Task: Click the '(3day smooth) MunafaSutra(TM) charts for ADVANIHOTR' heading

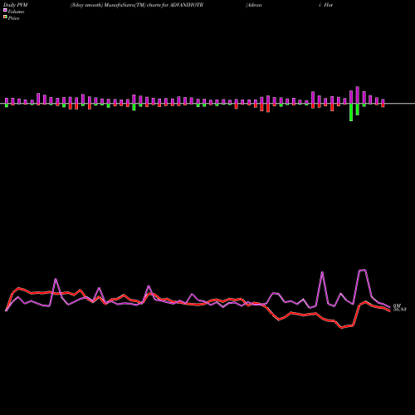Action: [137, 5]
